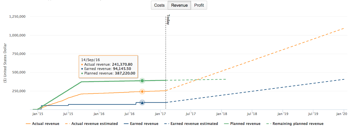
Task: Toggle Earned revenue in the legend
Action: [144, 124]
